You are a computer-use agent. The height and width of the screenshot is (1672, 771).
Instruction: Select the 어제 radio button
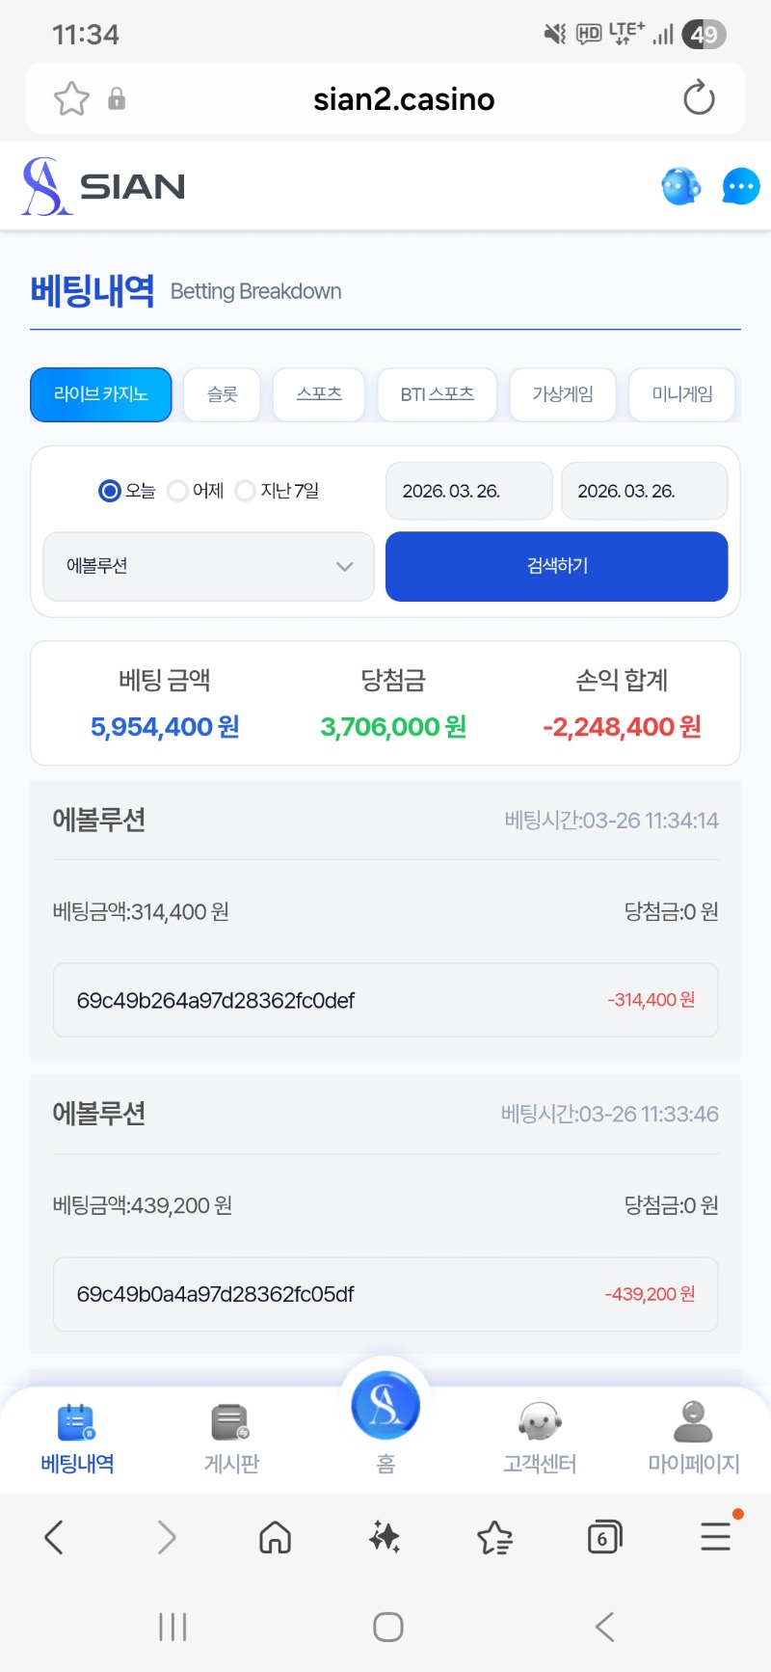[x=177, y=491]
